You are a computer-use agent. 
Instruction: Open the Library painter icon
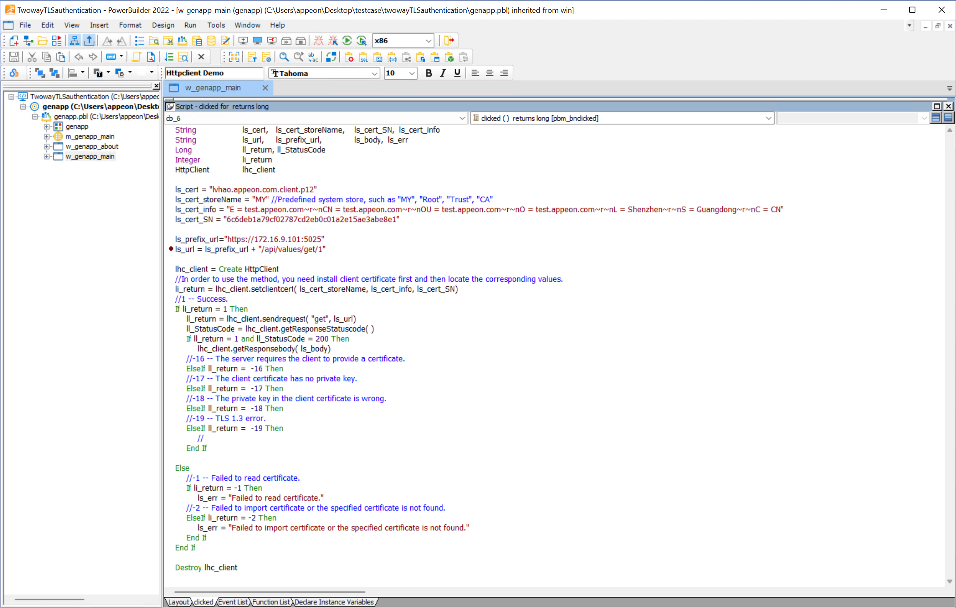(x=182, y=41)
